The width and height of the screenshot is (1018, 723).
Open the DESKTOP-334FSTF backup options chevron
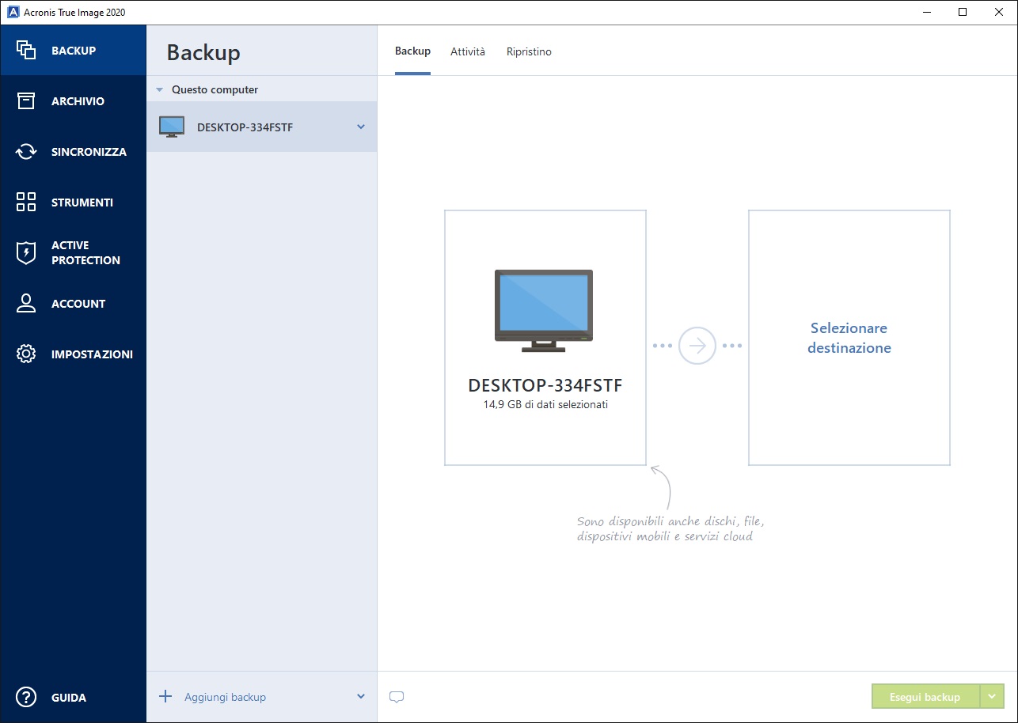pos(361,127)
